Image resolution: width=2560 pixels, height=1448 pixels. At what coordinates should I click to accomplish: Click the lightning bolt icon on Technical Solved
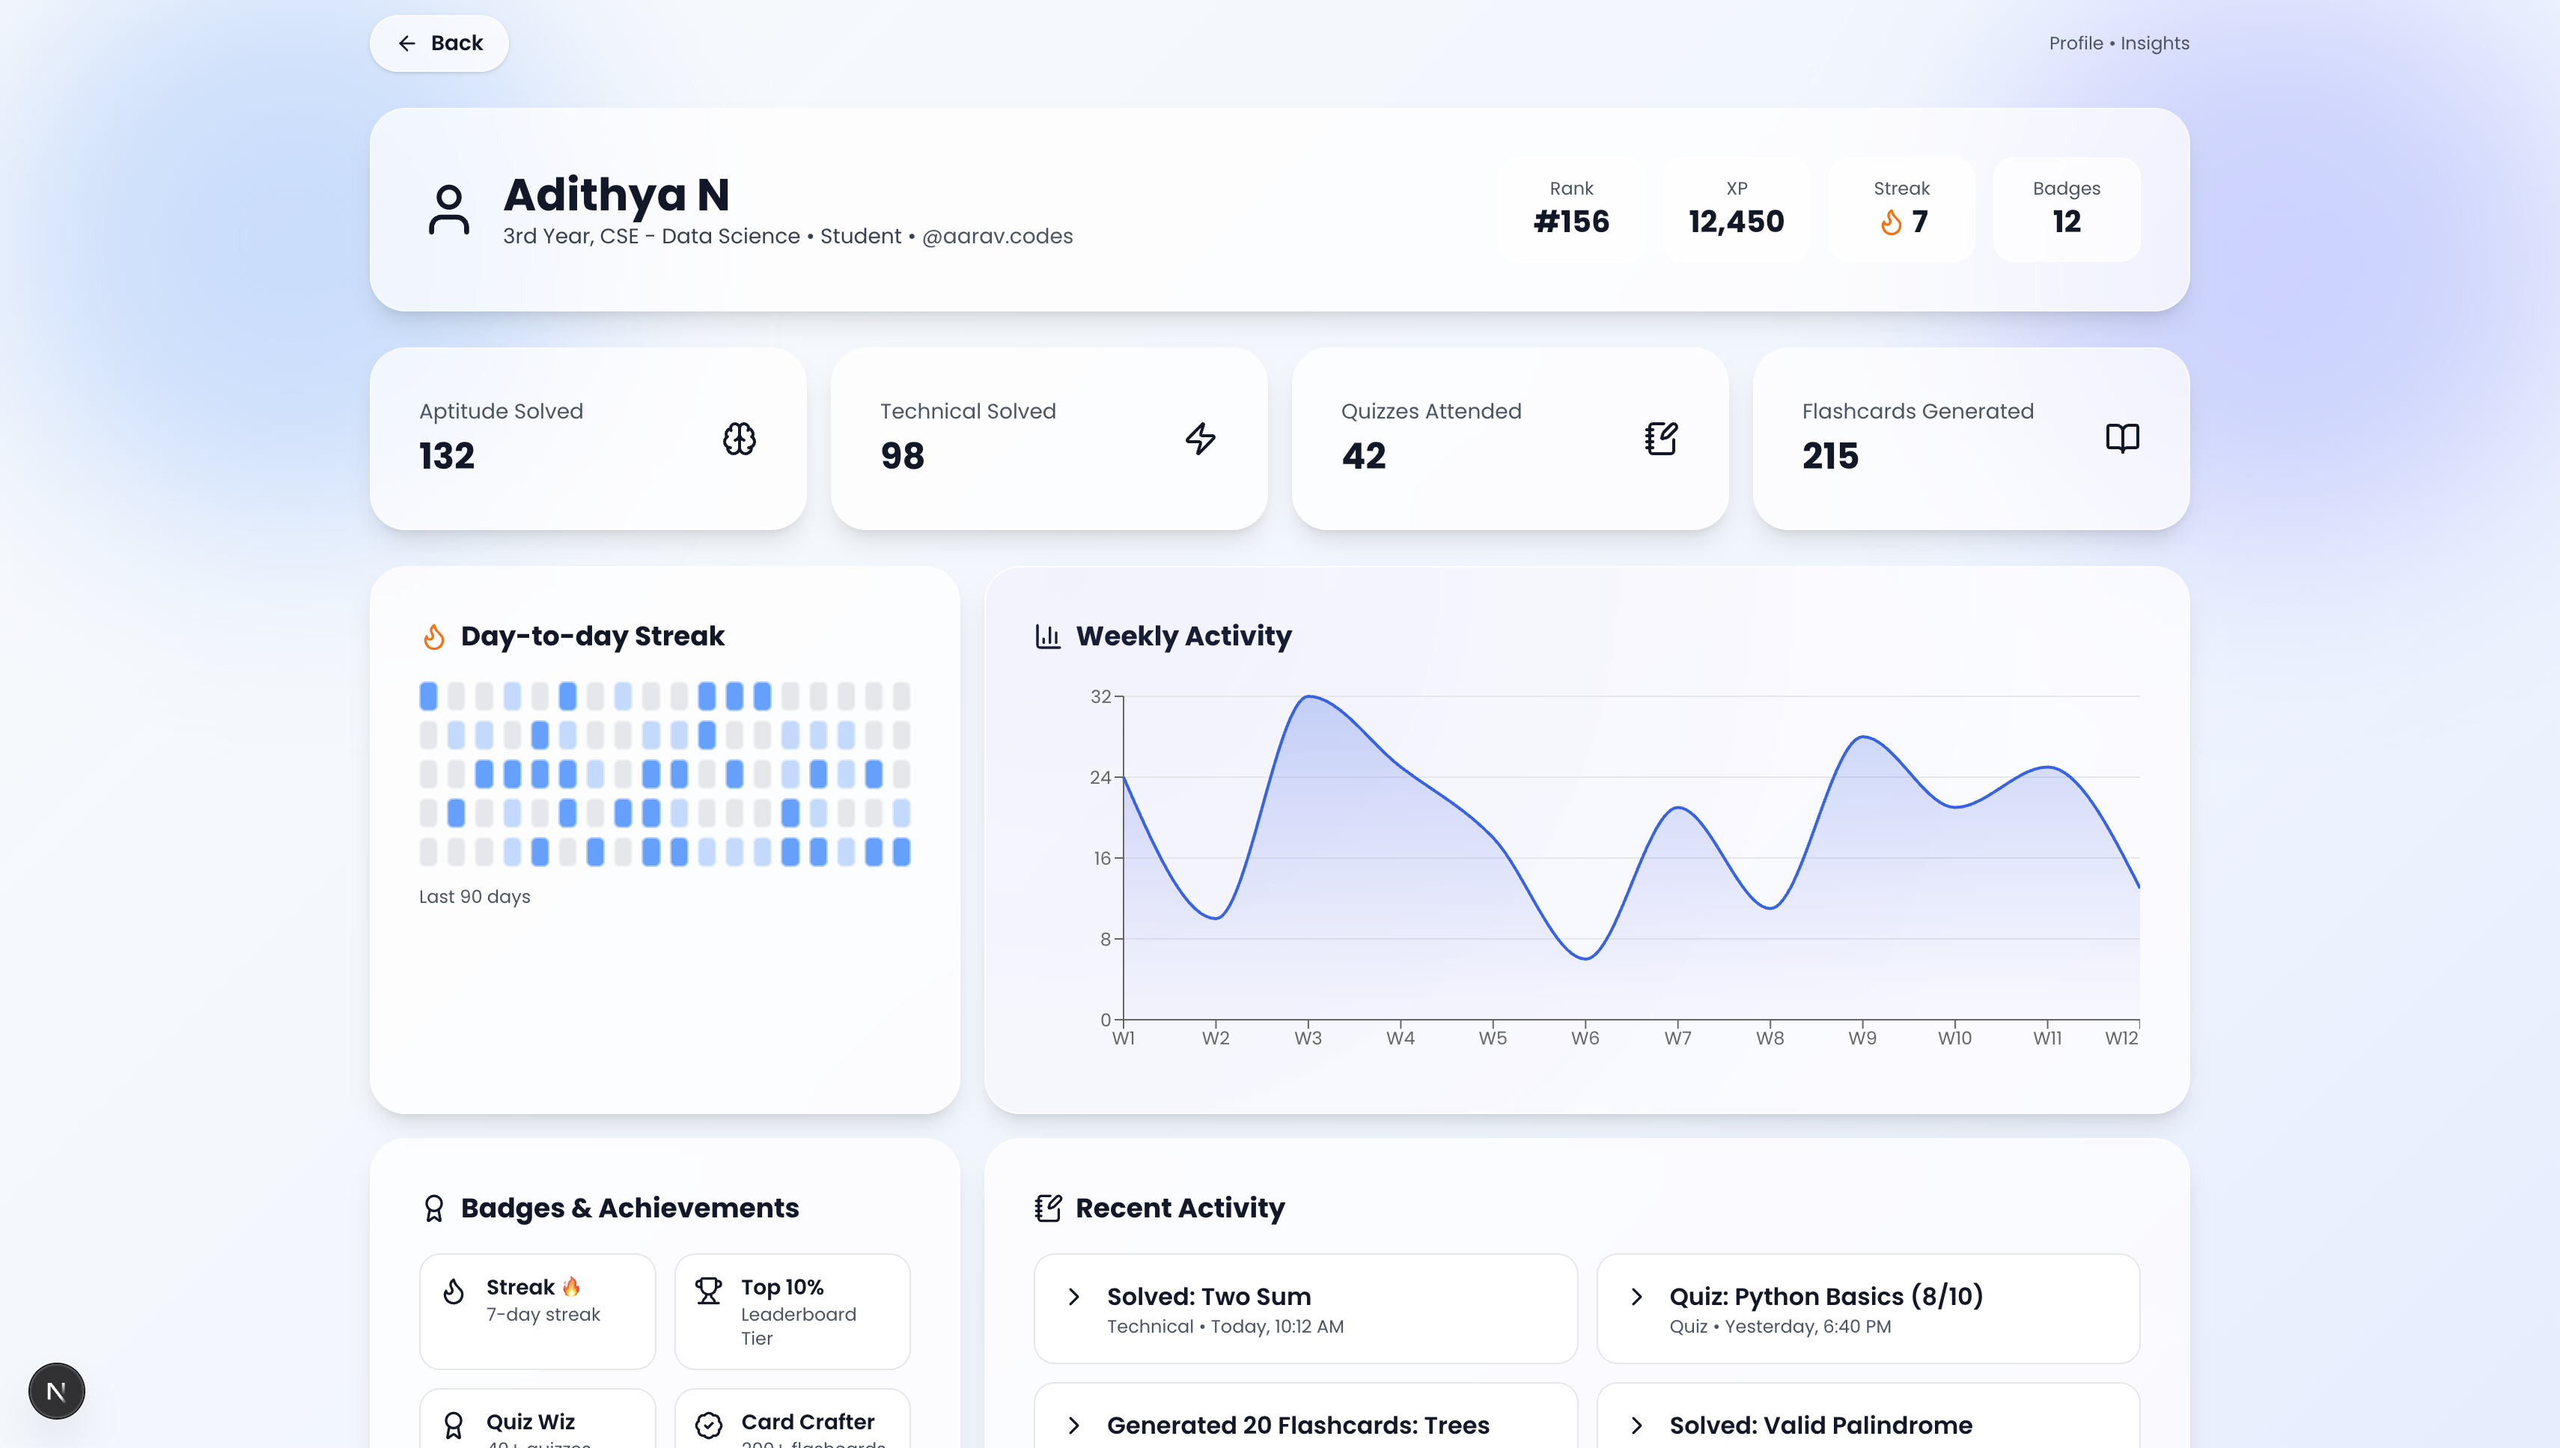(1200, 439)
